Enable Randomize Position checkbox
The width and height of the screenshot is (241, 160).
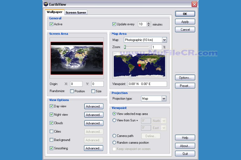point(72,91)
